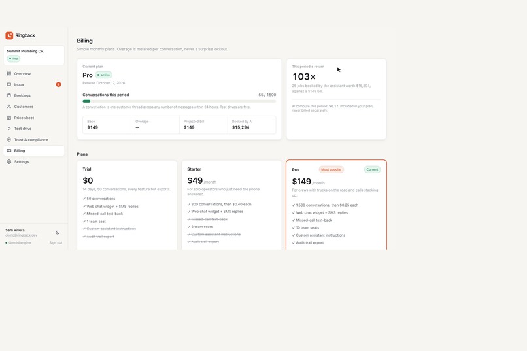Open Trust & compliance
This screenshot has width=527, height=351.
tap(33, 139)
